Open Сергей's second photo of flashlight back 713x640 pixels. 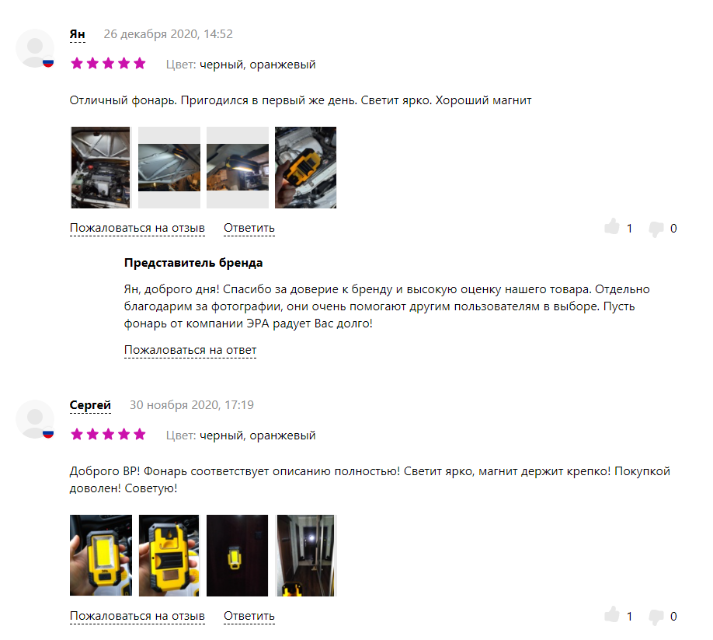tap(169, 555)
